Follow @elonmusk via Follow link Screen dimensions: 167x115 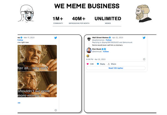(106, 51)
